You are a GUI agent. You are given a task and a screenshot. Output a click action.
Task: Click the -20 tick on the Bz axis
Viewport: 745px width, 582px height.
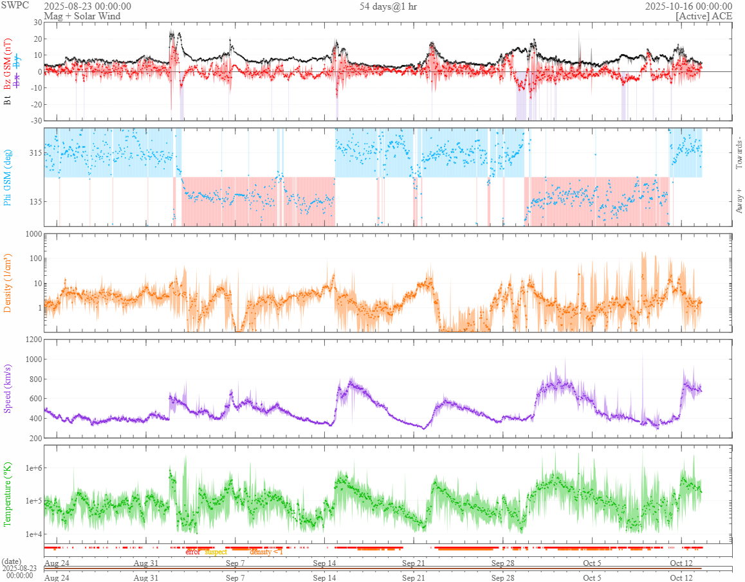pyautogui.click(x=36, y=105)
